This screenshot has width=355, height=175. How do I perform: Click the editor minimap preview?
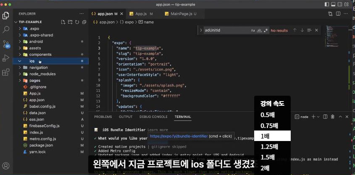333,36
